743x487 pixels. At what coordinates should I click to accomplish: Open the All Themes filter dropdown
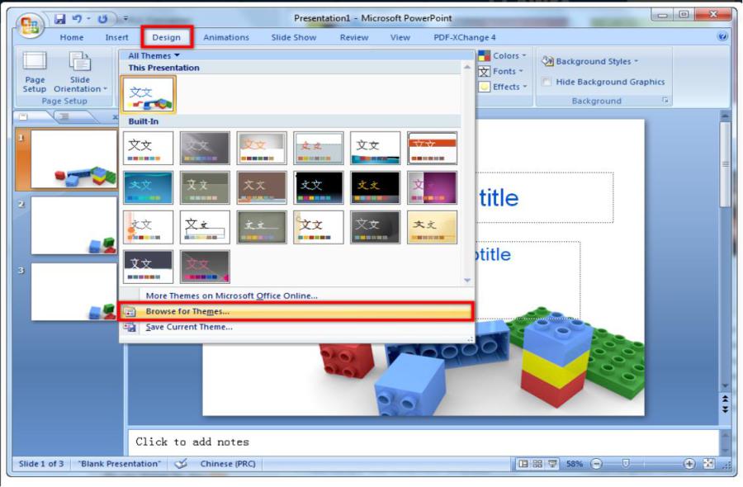pyautogui.click(x=154, y=55)
